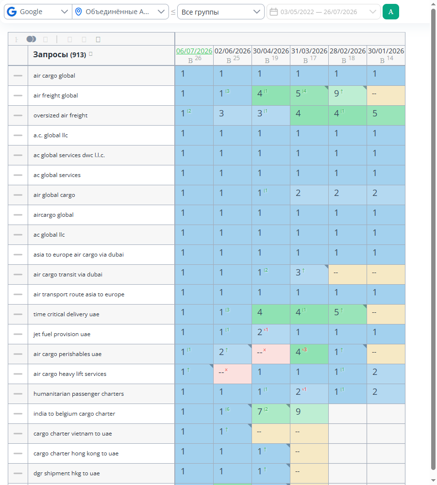Click the B icon under 02/06/2026
437x485 pixels.
pyautogui.click(x=229, y=61)
